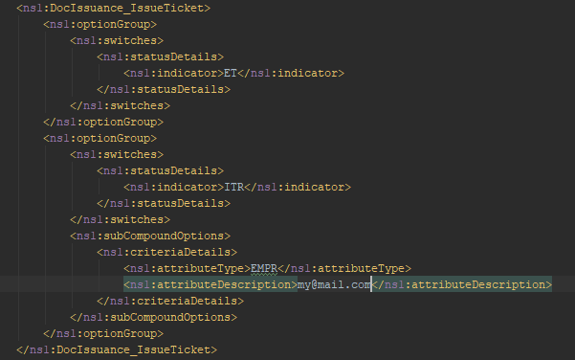Click the closing DocIssuance_IssueTicket tag
Image resolution: width=575 pixels, height=360 pixels.
click(117, 349)
